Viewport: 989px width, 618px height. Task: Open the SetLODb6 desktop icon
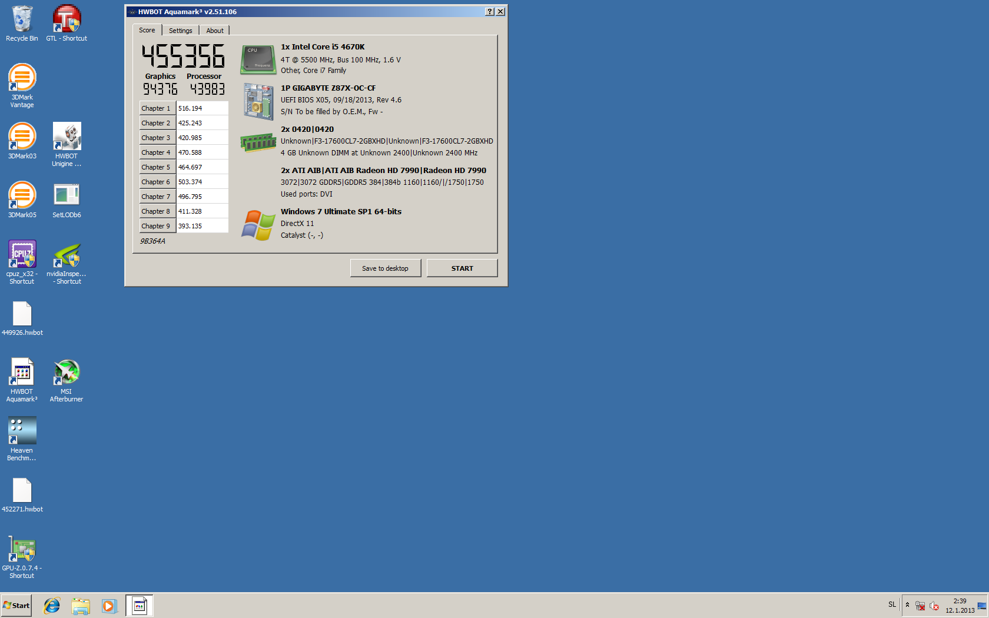click(67, 200)
